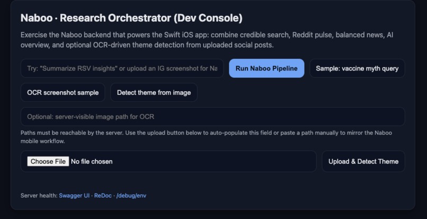Click Upload & Detect Theme button
This screenshot has height=219, width=427.
pyautogui.click(x=363, y=161)
